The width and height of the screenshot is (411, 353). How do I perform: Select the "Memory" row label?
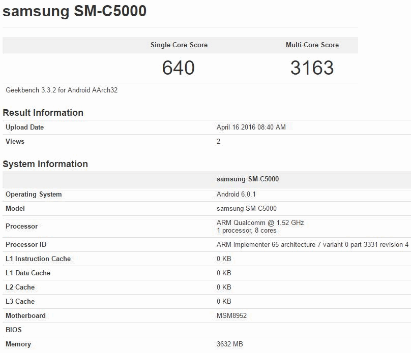coord(18,344)
